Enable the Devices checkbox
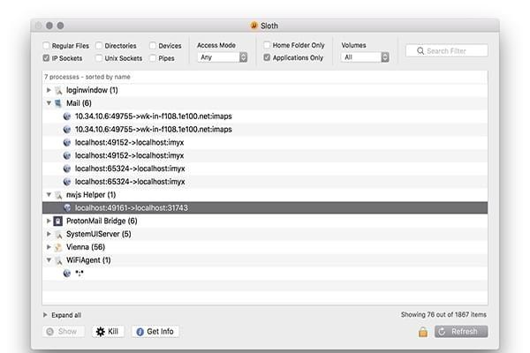530x353 pixels. click(x=153, y=46)
